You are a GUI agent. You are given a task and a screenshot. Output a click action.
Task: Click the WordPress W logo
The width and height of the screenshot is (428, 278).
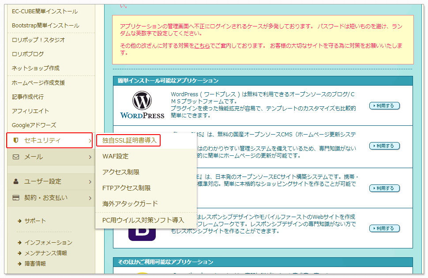(142, 100)
